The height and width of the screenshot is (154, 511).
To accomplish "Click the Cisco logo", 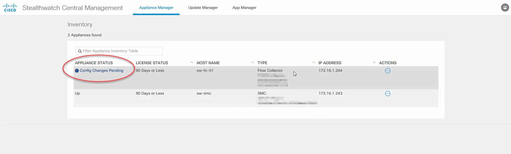I will (10, 8).
